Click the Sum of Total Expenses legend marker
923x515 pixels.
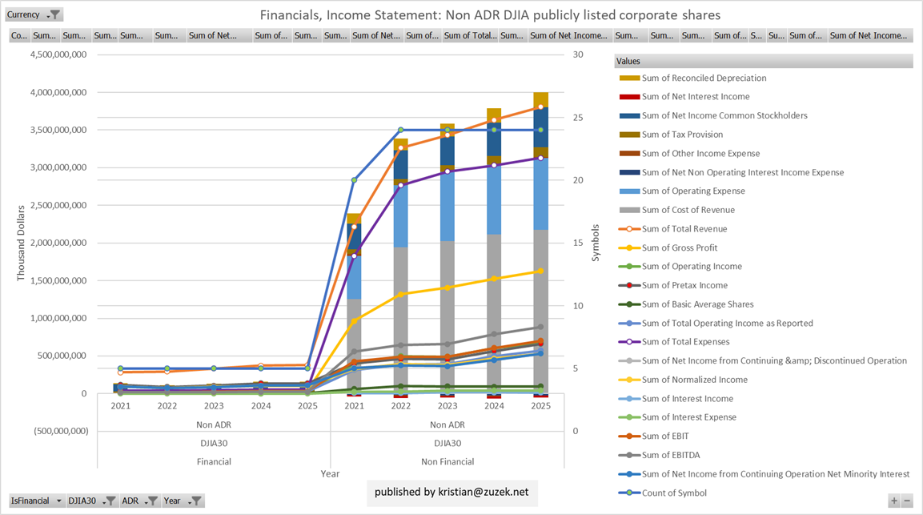click(629, 342)
